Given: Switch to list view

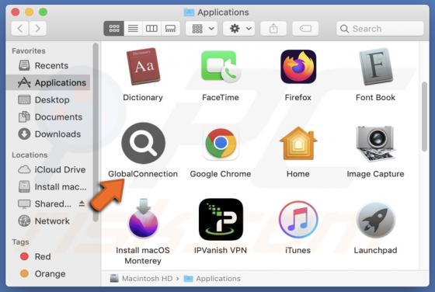Looking at the screenshot, I should click(133, 28).
